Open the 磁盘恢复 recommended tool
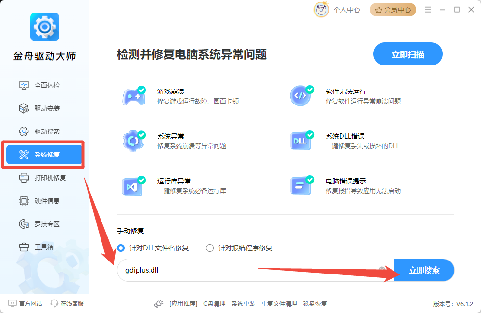The image size is (481, 313). pyautogui.click(x=315, y=304)
